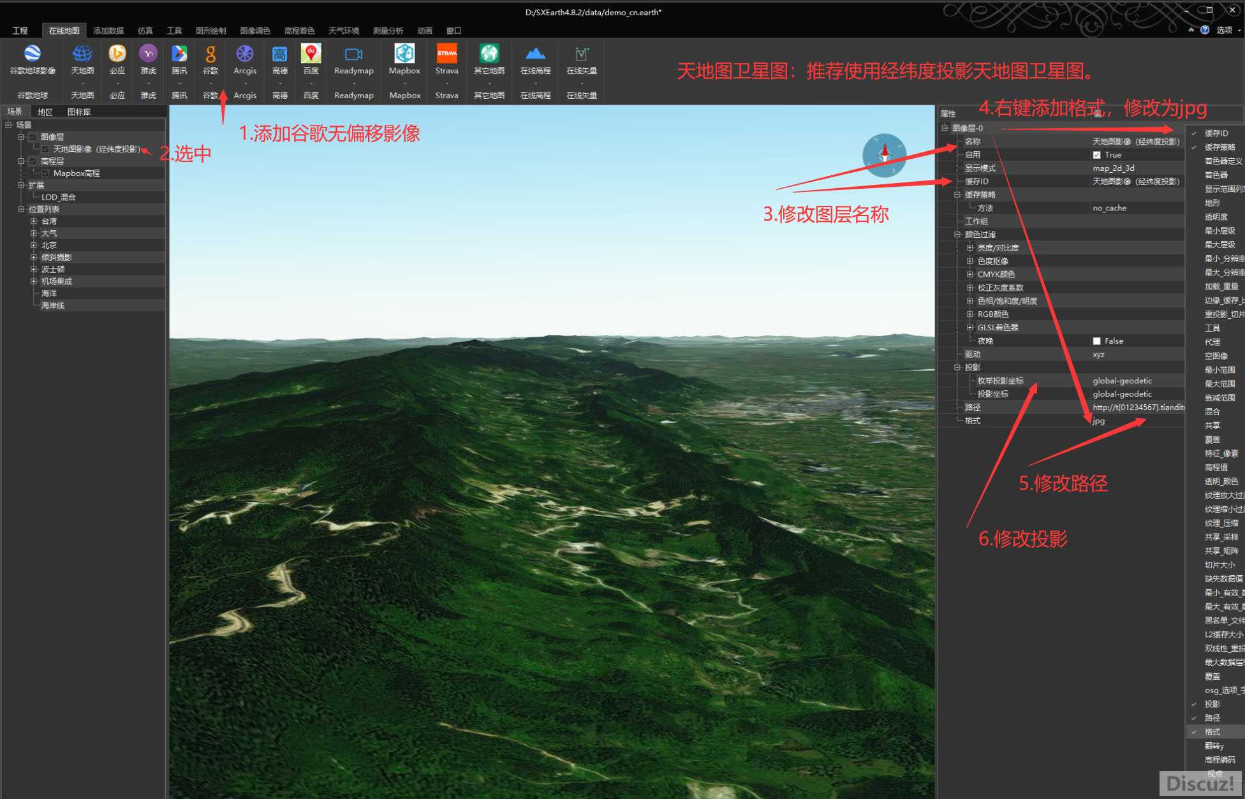Expand the RGB颜色 property
The image size is (1245, 799).
[x=969, y=314]
